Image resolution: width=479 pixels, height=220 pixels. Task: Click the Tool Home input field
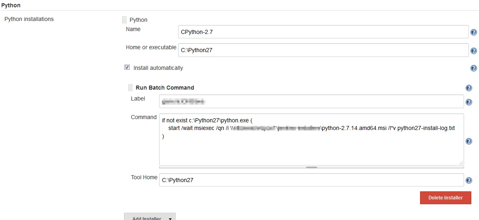311,180
